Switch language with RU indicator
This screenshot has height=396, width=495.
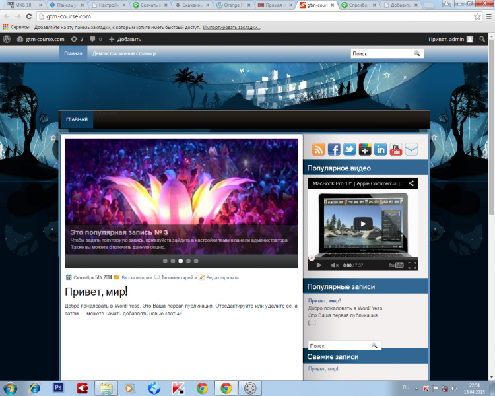point(406,387)
